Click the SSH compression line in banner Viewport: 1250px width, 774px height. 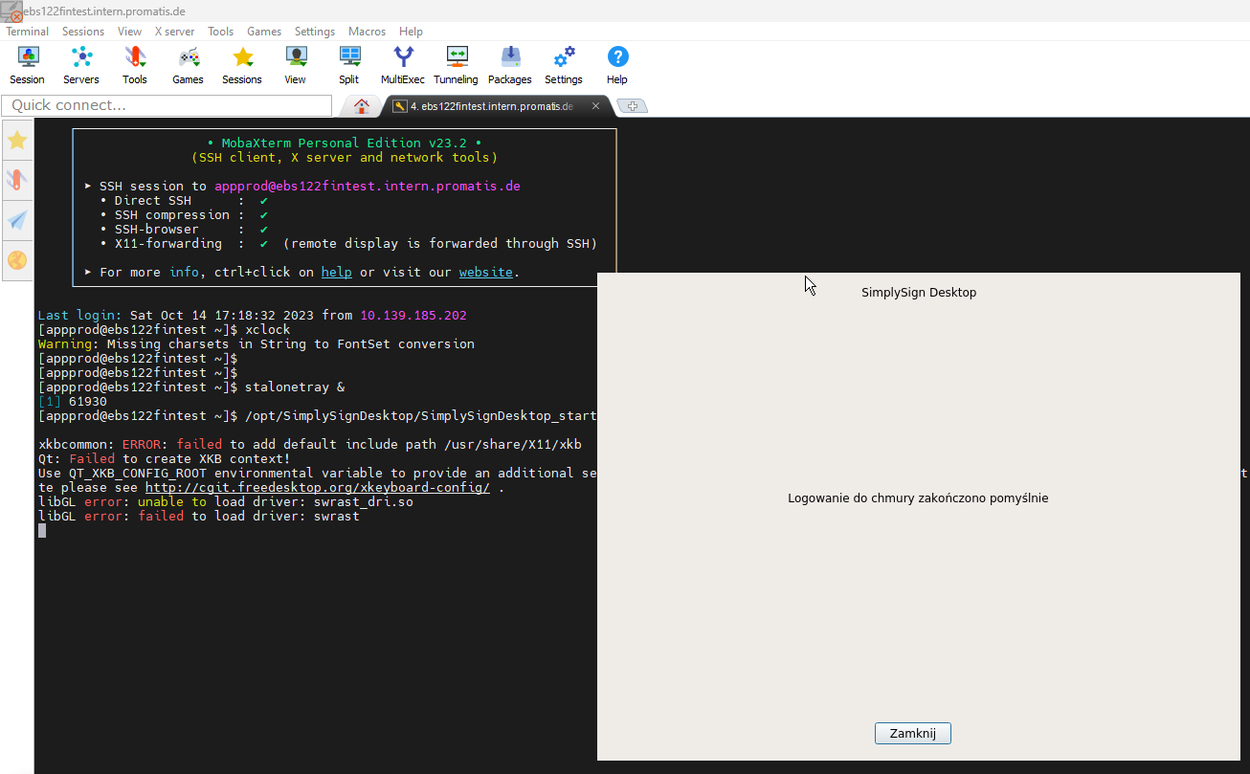point(183,215)
